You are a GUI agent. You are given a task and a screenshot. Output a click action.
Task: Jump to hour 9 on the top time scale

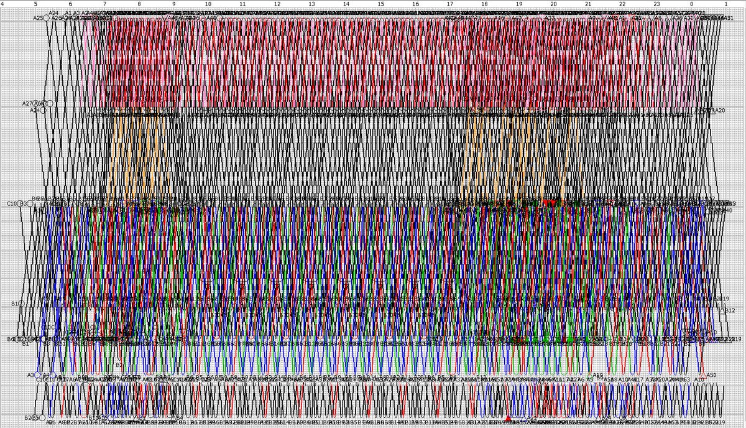tap(173, 4)
